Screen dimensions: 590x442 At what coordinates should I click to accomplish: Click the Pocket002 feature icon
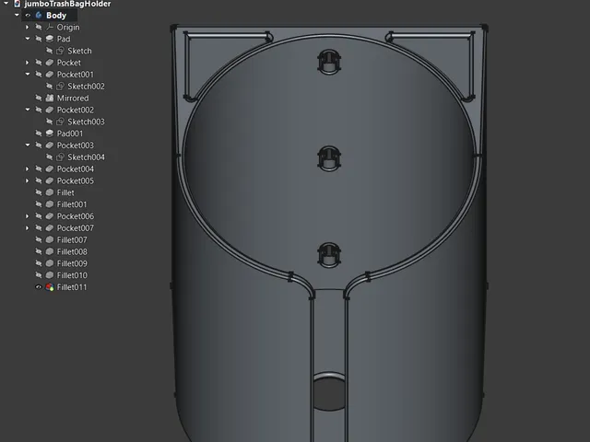click(x=50, y=110)
